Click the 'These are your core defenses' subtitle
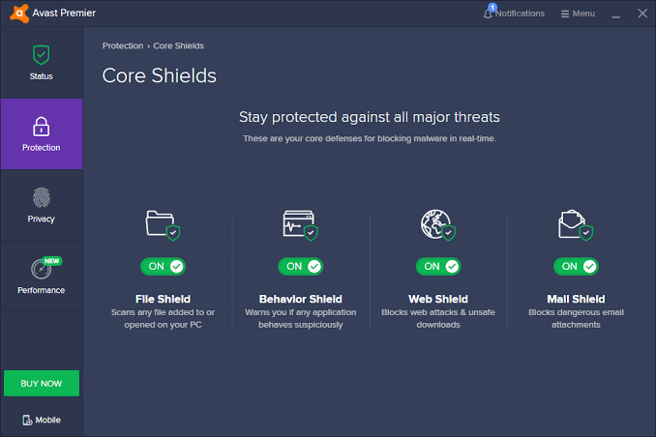This screenshot has width=656, height=437. (x=370, y=138)
